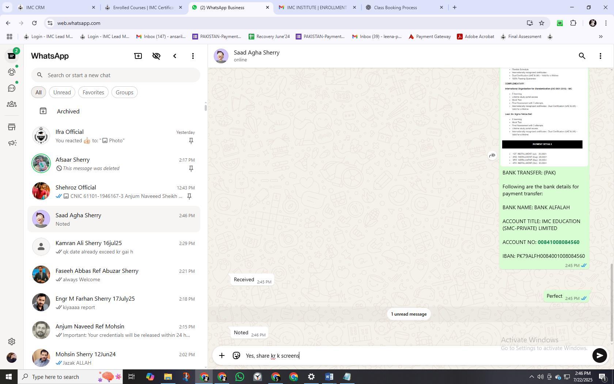Open the Windows Start menu
Viewport: 614px width, 384px height.
pos(9,377)
